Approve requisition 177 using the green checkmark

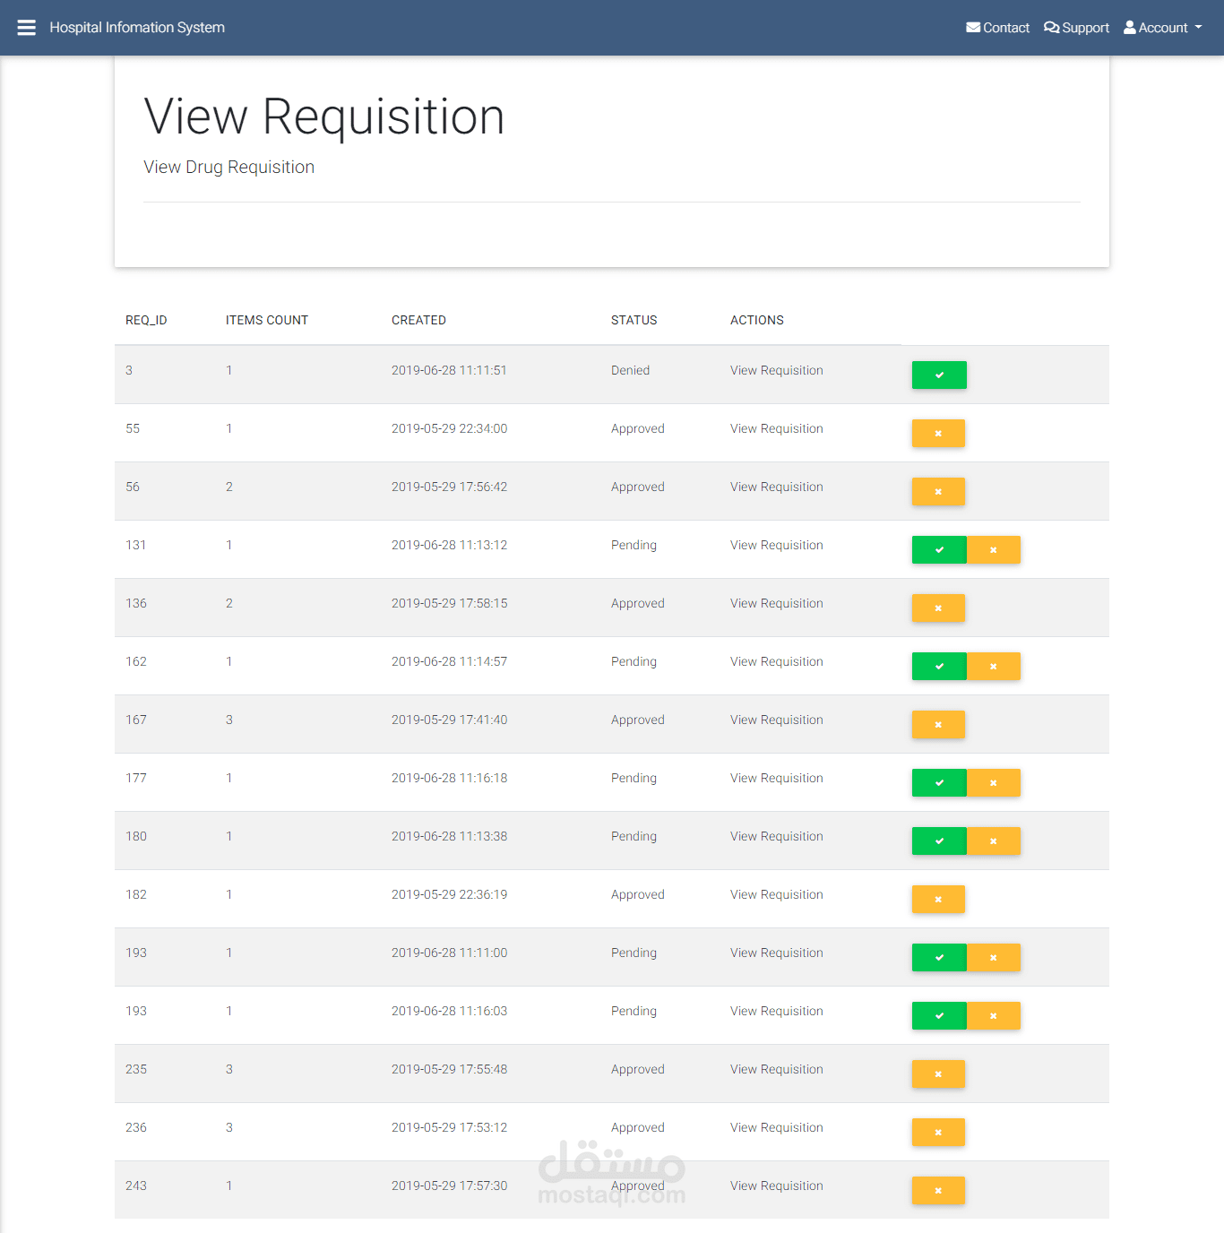pyautogui.click(x=939, y=782)
